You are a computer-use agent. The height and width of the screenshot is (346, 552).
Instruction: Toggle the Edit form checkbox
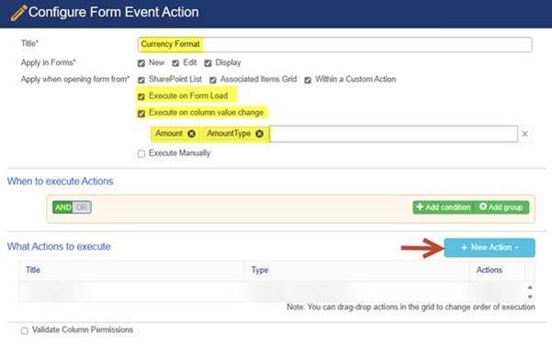click(175, 63)
